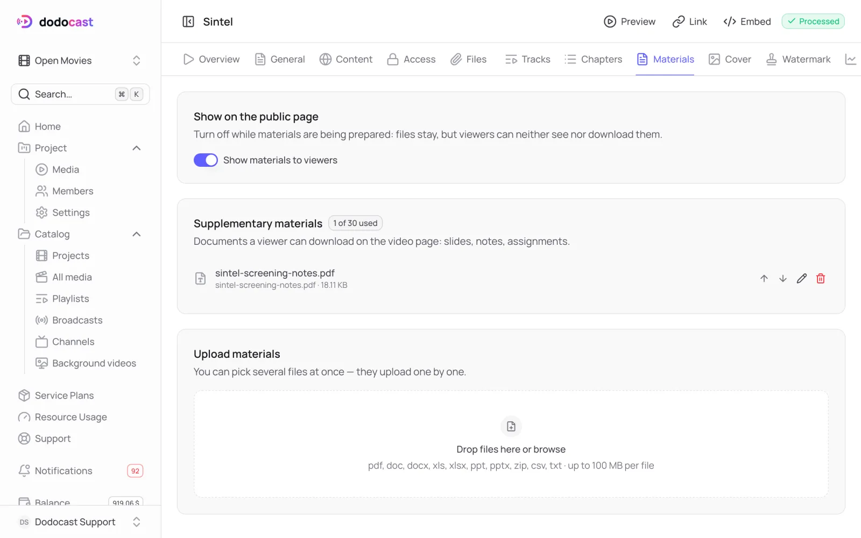Open the Open Movies project switcher
The image size is (861, 538).
click(81, 61)
